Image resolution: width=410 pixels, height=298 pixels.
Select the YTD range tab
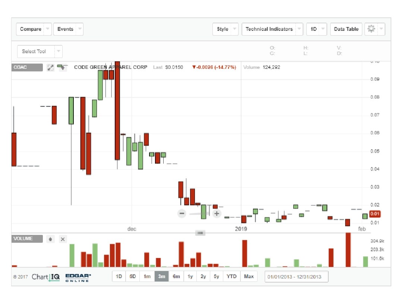coord(231,276)
